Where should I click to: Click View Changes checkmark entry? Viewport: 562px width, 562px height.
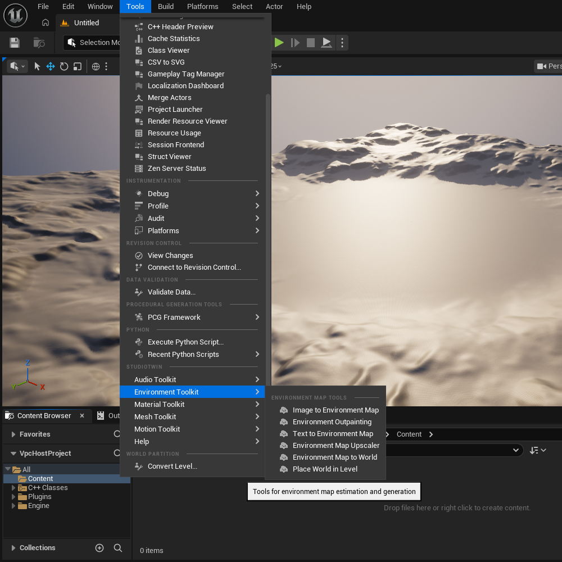(192, 256)
